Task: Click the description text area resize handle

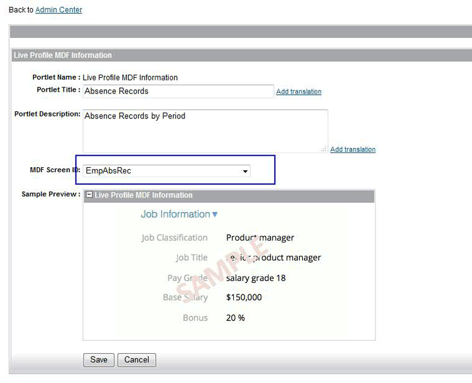Action: [x=324, y=149]
